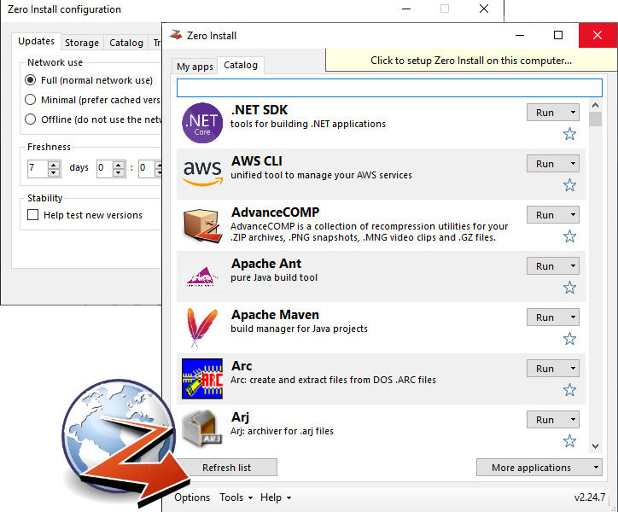Click the AWS CLI logo icon
618x512 pixels.
[x=202, y=174]
